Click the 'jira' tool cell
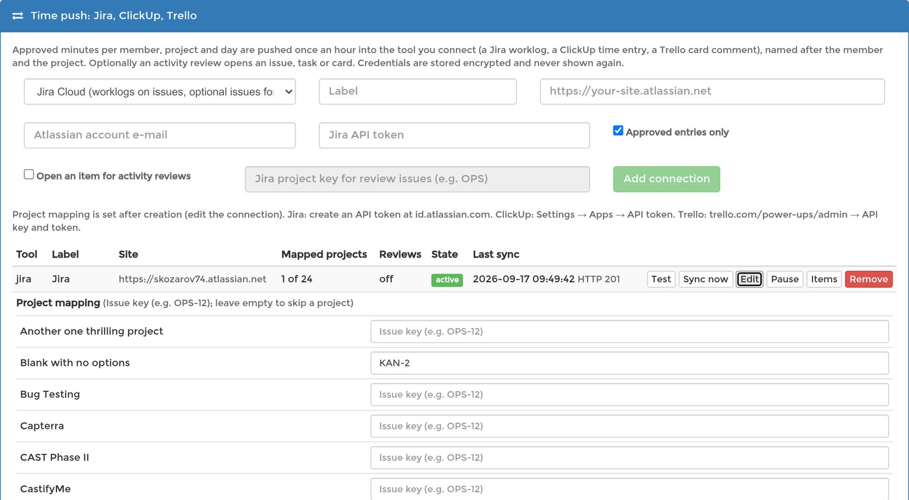The height and width of the screenshot is (500, 909). 23,279
